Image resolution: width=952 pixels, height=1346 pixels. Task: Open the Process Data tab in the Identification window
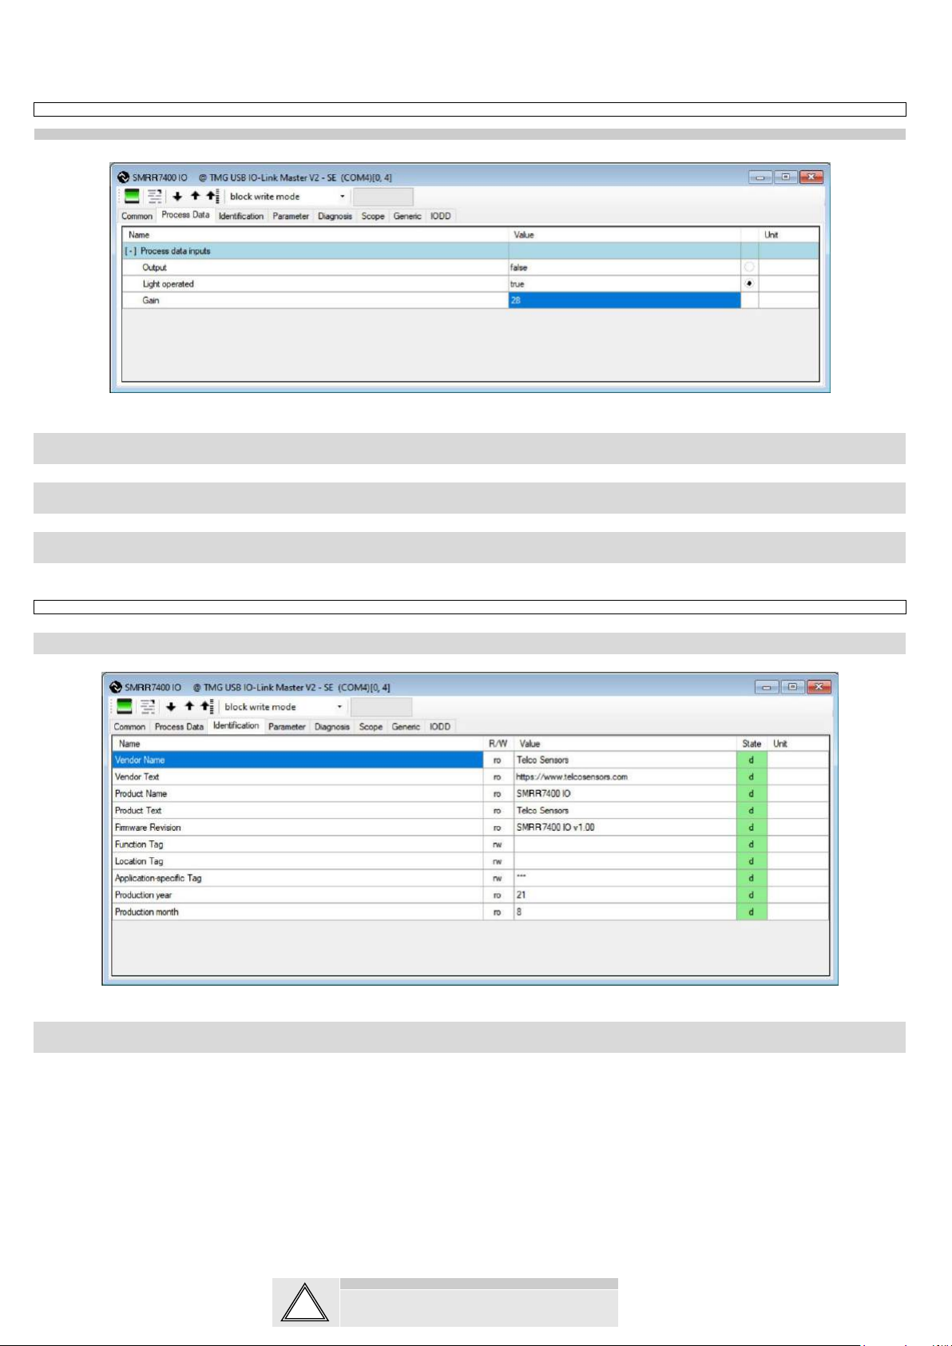(179, 727)
